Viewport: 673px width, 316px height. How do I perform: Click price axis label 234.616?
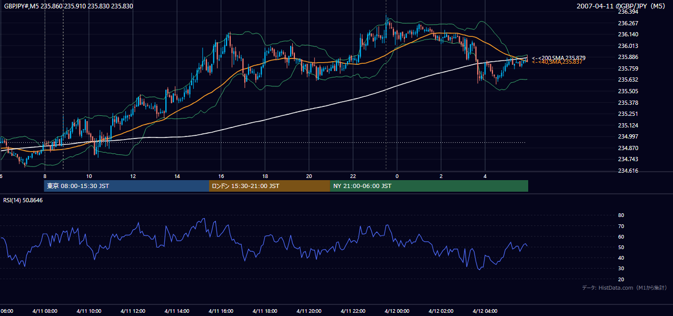point(628,171)
